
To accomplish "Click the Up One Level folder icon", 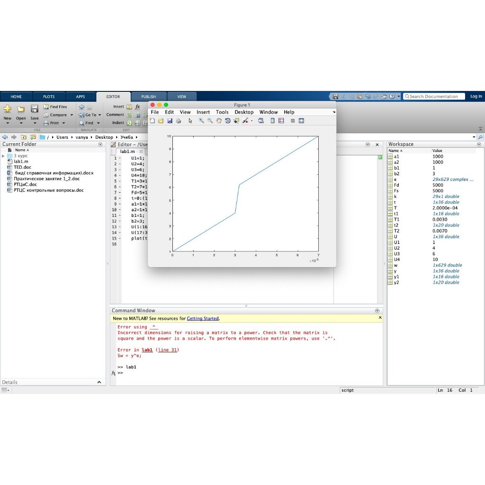I will pyautogui.click(x=24, y=137).
